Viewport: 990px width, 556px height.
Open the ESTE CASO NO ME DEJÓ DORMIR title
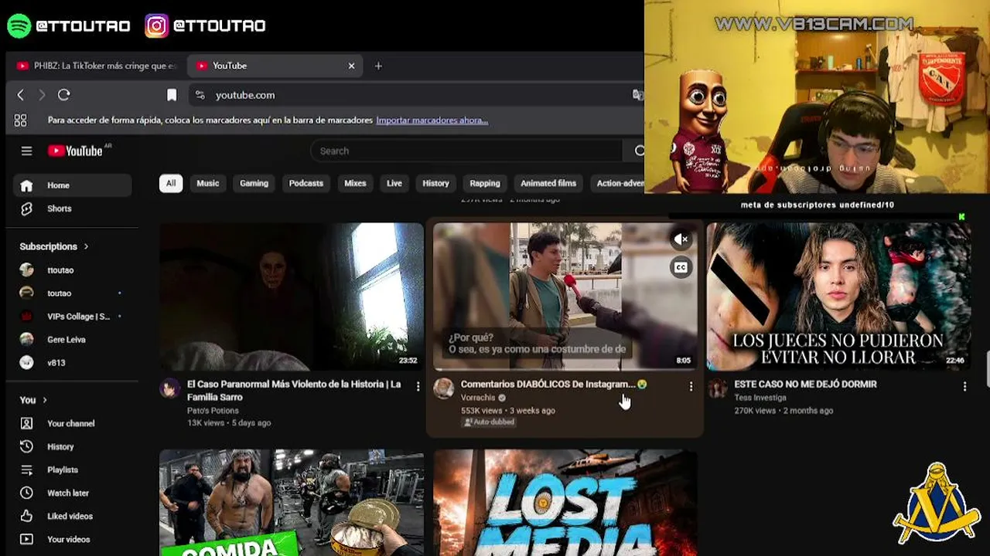pos(805,384)
